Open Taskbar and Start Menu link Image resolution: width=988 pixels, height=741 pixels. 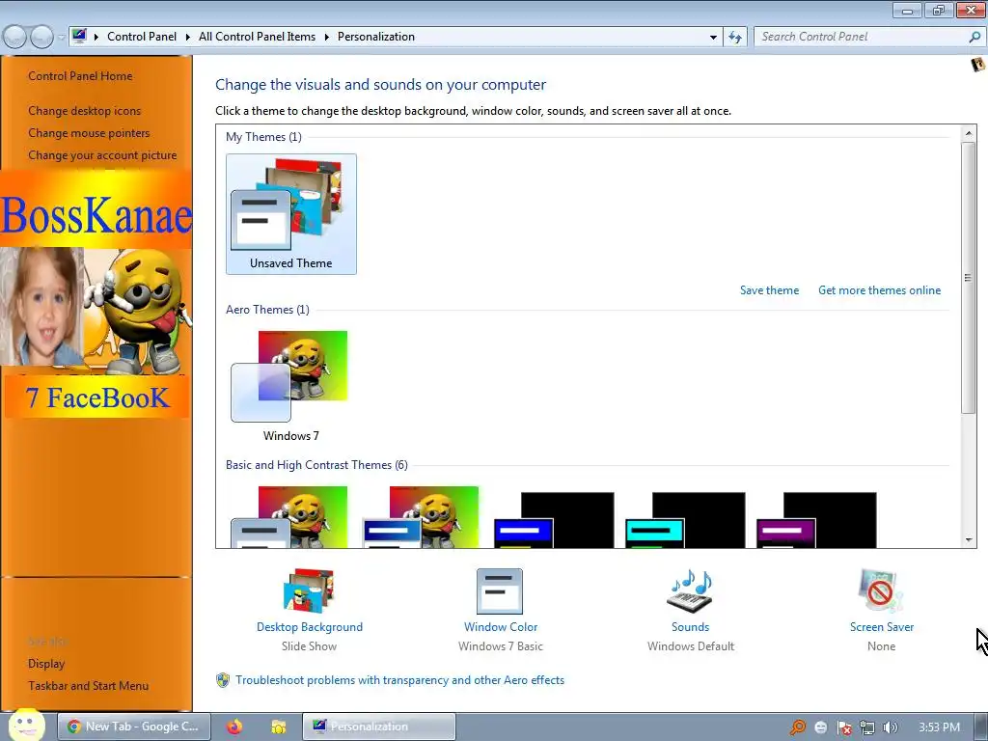pos(88,686)
